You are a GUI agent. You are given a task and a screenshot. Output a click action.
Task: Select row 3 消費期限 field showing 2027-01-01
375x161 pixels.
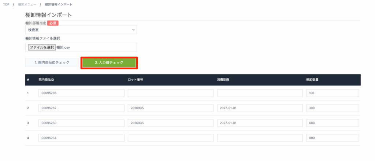point(260,123)
